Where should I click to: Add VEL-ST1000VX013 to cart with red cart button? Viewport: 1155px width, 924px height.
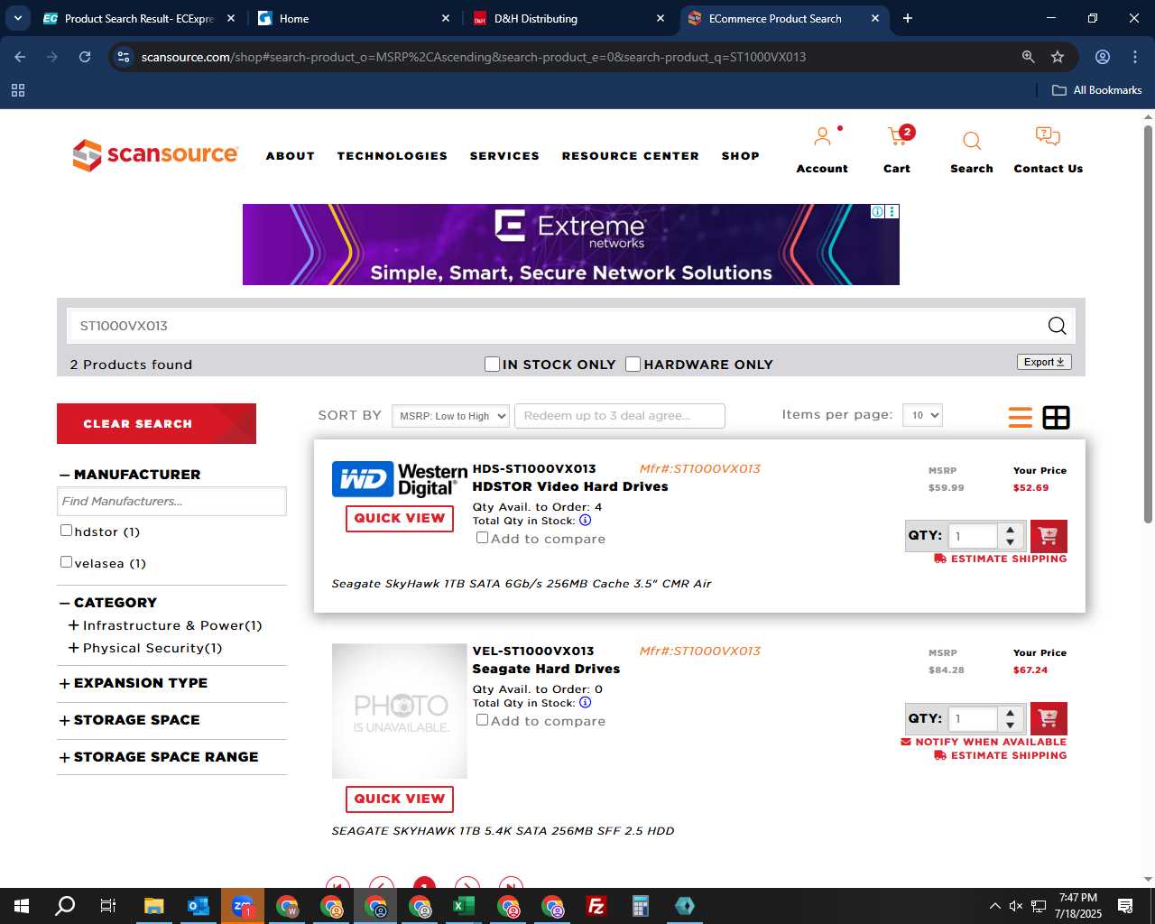tap(1049, 718)
